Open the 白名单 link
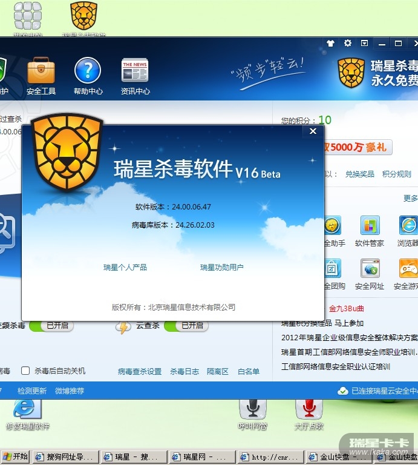Image resolution: width=418 pixels, height=465 pixels. 249,371
